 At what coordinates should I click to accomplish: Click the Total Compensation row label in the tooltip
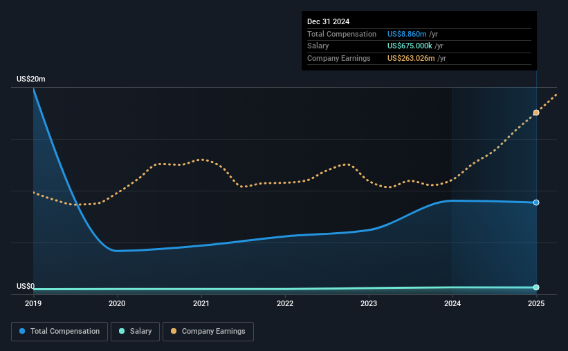click(x=342, y=34)
